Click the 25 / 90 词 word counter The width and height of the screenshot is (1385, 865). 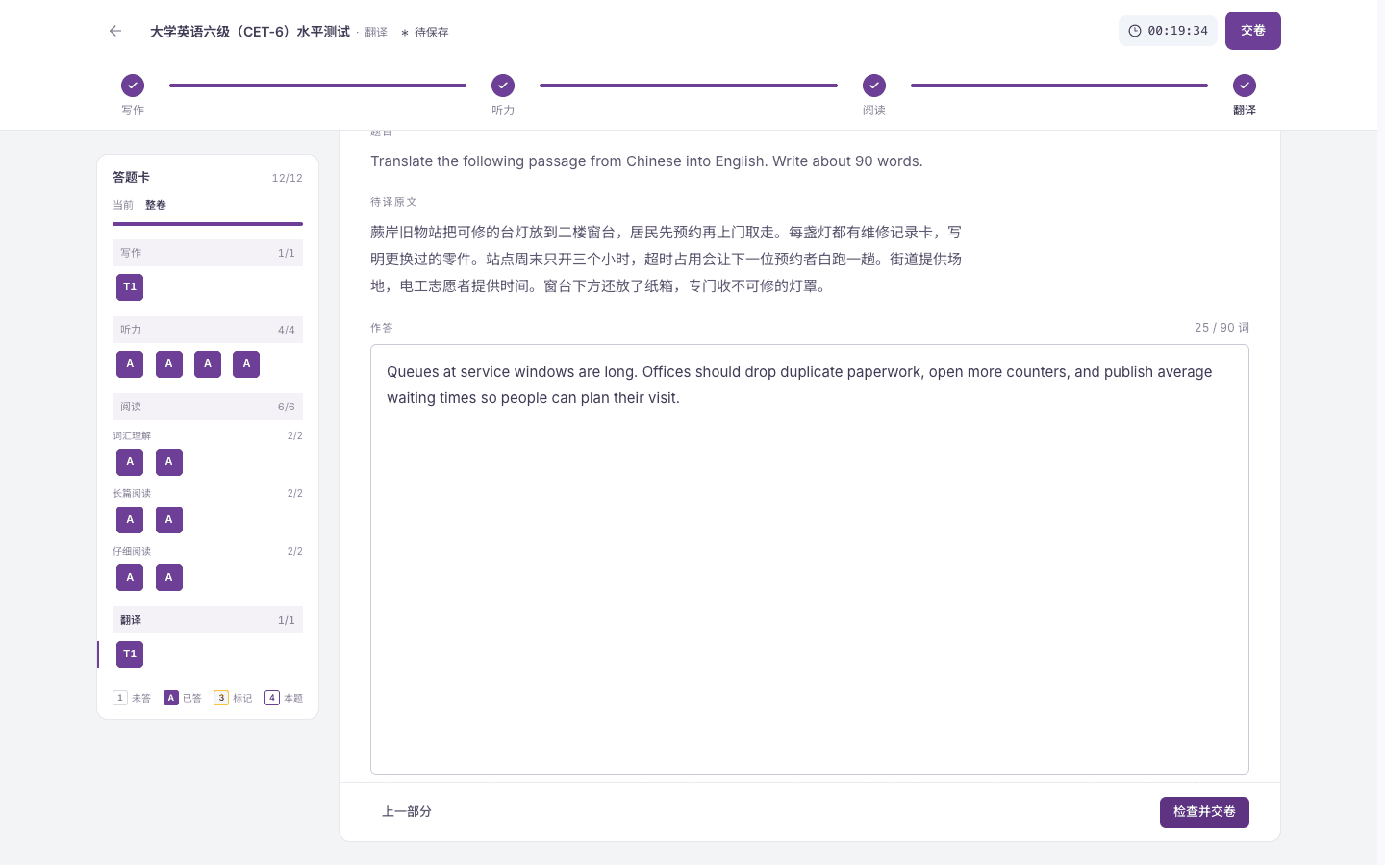[1221, 328]
